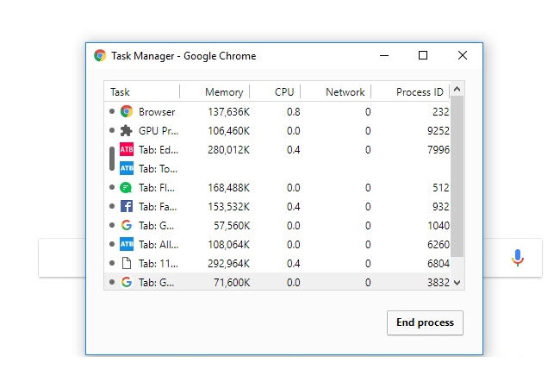The width and height of the screenshot is (560, 388).
Task: Click the 108,064K memory value
Action: (228, 244)
